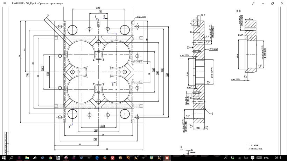Minimize the PDF viewer window
Screen dimensions: 287x161
coord(263,3)
